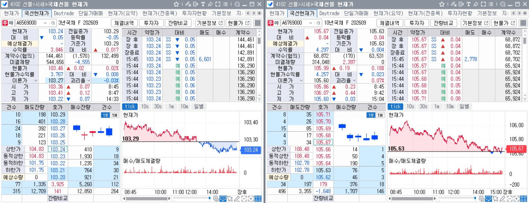Image resolution: width=529 pixels, height=203 pixels.
Task: Click the full-view fit icon in left chart
Action: (259, 199)
